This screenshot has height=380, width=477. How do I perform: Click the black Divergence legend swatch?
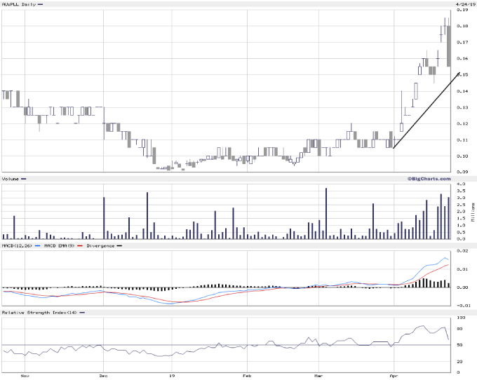[119, 246]
